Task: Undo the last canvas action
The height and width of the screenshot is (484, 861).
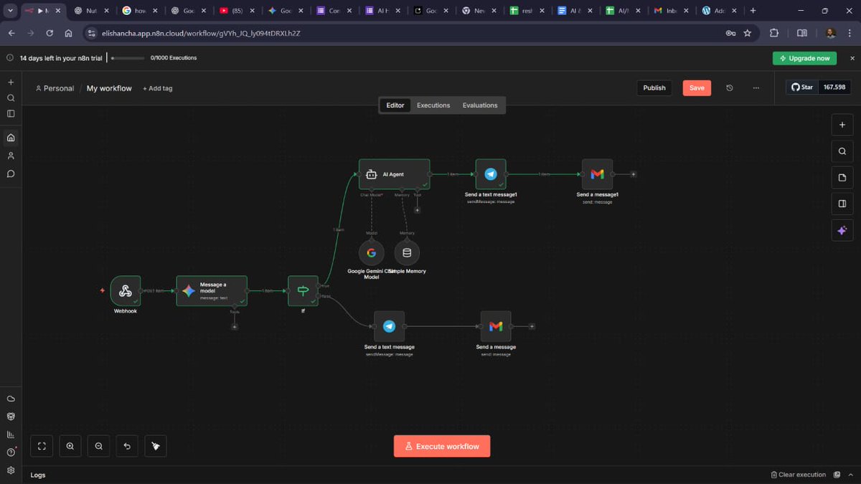Action: [x=127, y=446]
